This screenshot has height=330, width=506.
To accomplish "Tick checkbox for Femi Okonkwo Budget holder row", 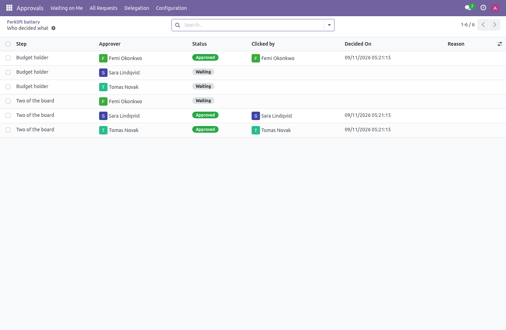I will point(8,58).
